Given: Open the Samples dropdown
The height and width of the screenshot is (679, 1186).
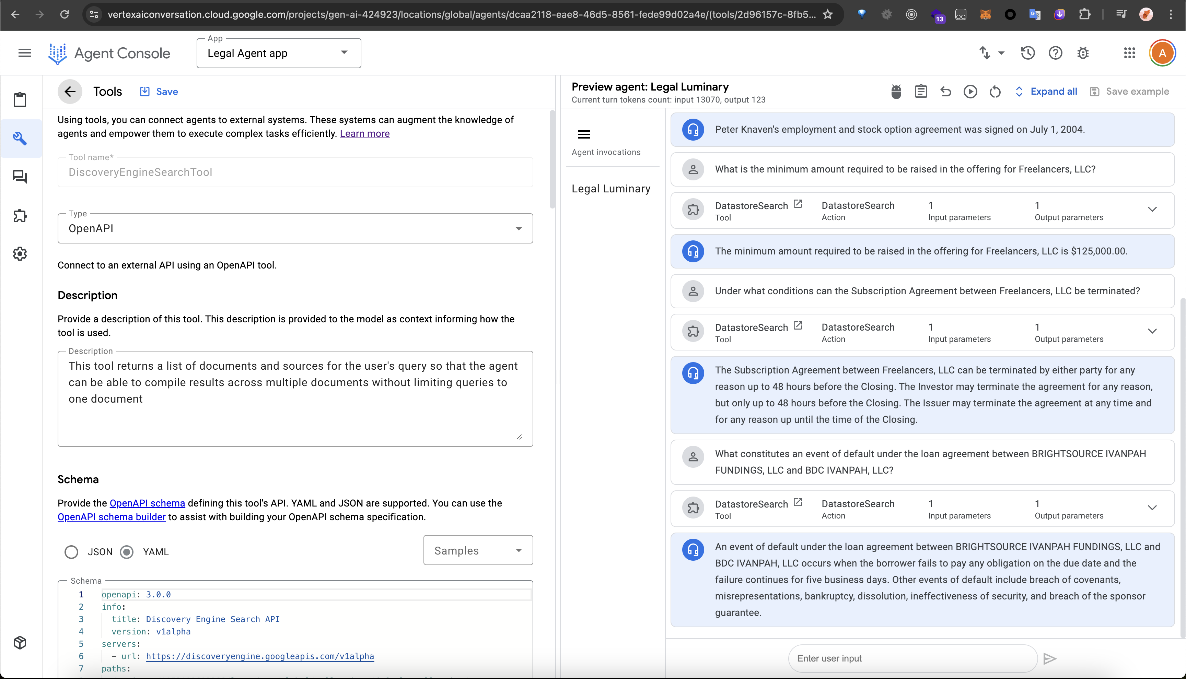Looking at the screenshot, I should 478,550.
